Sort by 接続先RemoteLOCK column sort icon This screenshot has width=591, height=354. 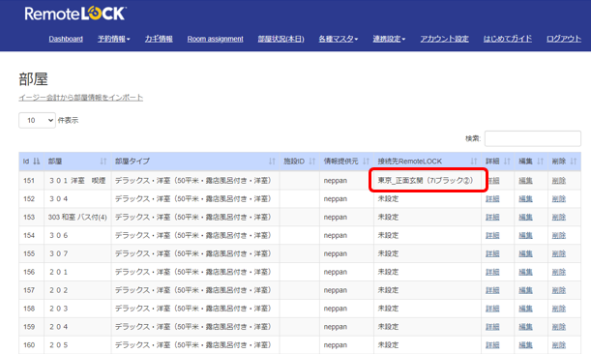[474, 162]
